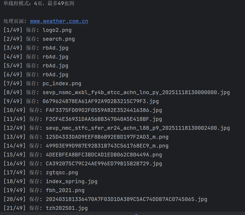Click the FAF3375FD09D2F05 filename line
Viewport: 245px width, 215px height.
tap(83, 110)
